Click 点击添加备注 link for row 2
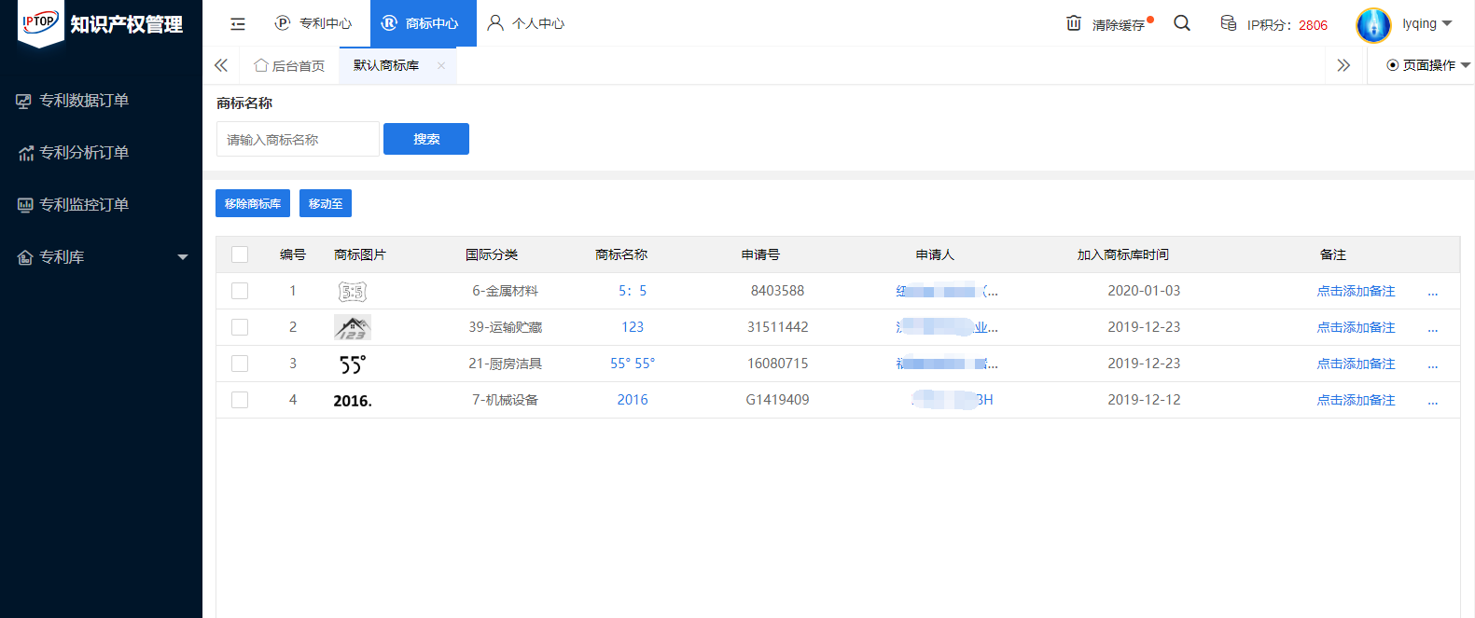The image size is (1475, 618). [1356, 327]
